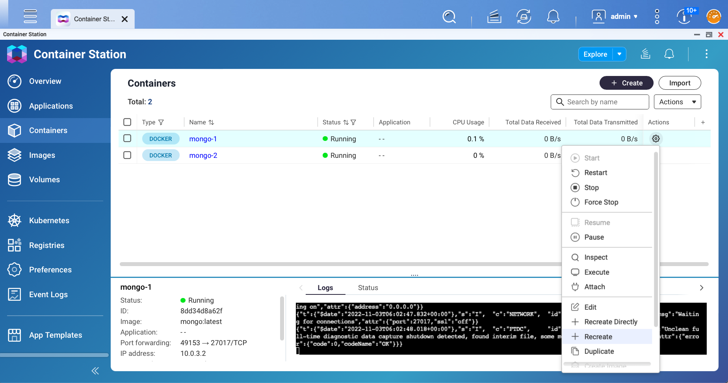This screenshot has height=383, width=728.
Task: Open the Volumes sidebar icon
Action: (x=15, y=179)
